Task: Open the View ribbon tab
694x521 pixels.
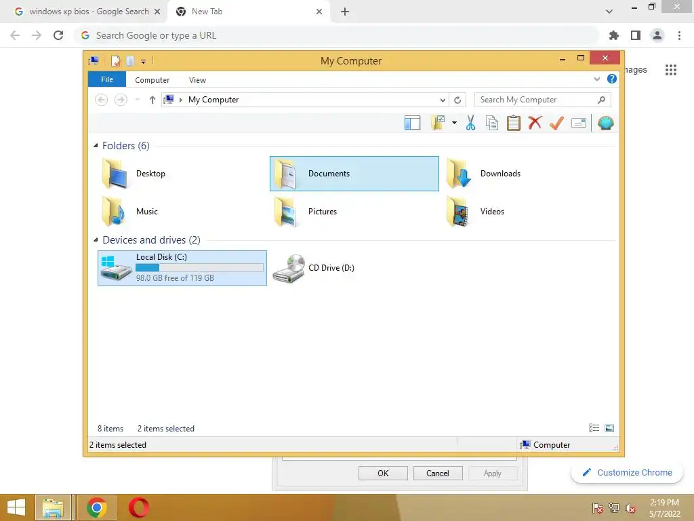Action: point(197,80)
